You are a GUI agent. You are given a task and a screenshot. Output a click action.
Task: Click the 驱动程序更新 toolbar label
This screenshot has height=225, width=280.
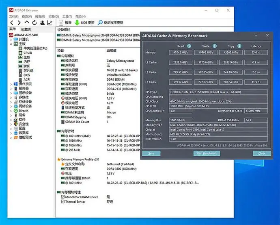coord(114,22)
